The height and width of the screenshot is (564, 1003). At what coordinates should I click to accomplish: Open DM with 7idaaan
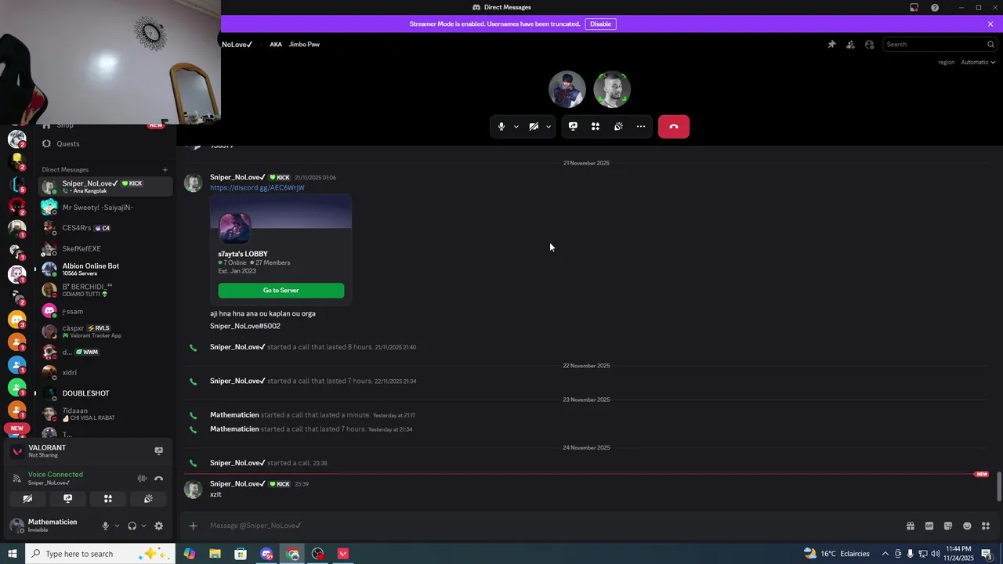click(x=105, y=414)
